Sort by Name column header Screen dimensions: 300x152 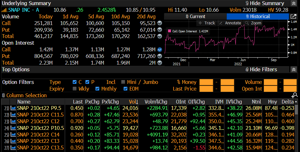click(41, 102)
